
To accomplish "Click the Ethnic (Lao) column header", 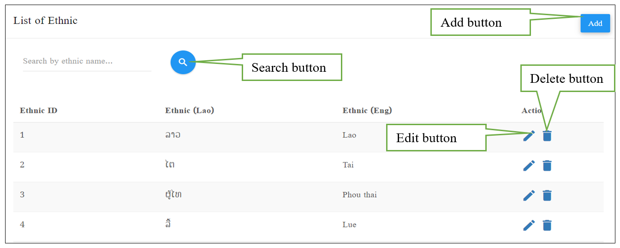I will [x=190, y=110].
